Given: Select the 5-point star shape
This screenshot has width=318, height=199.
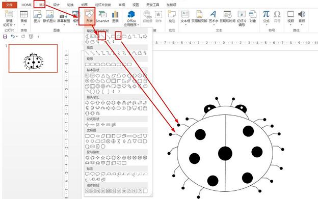Looking at the screenshot, I should 103,157.
